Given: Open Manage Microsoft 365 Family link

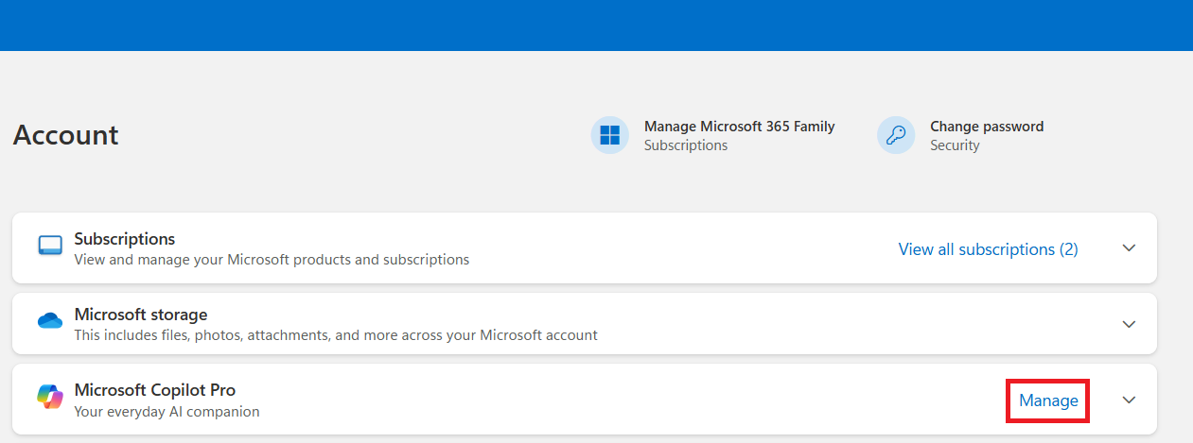Looking at the screenshot, I should (x=739, y=127).
